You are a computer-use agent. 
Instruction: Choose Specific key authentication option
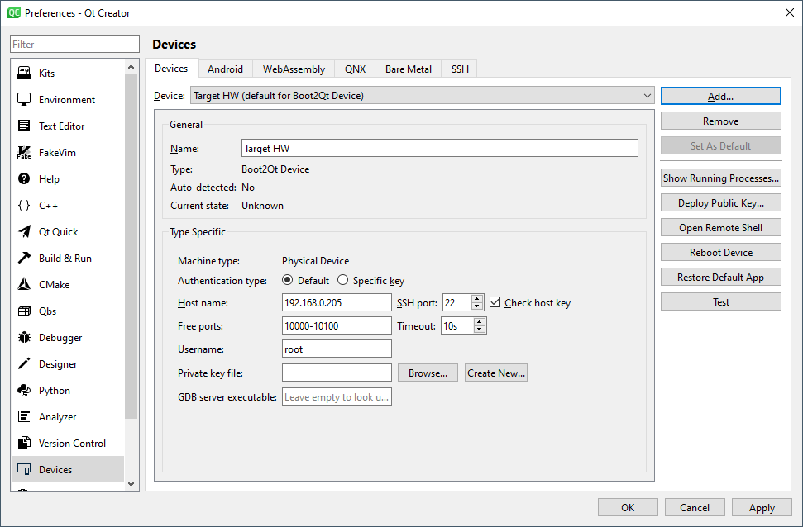tap(343, 281)
